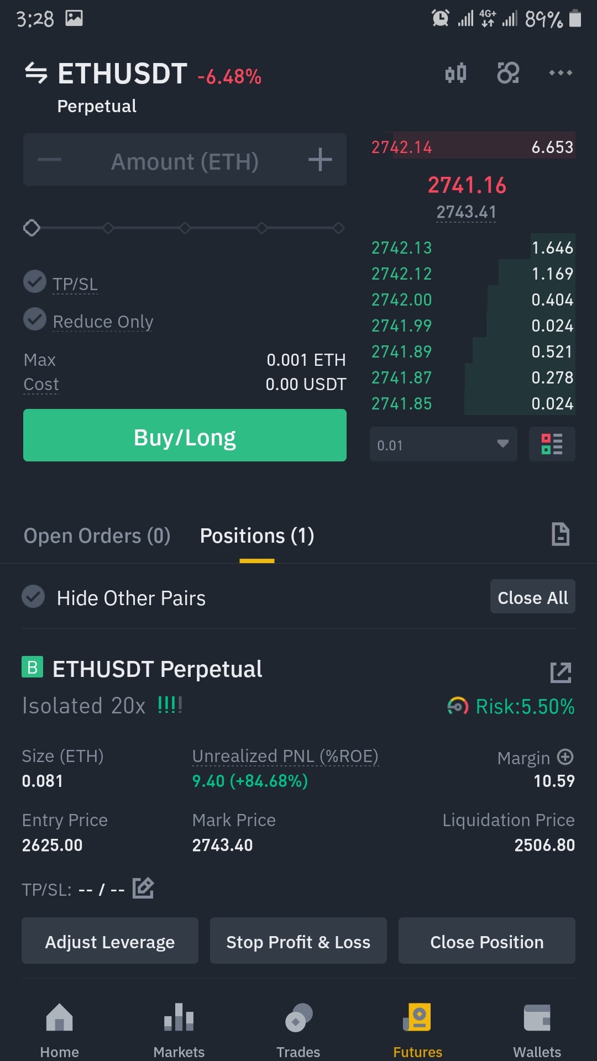
Task: Switch to the Open Orders (0) tab
Action: tap(97, 535)
